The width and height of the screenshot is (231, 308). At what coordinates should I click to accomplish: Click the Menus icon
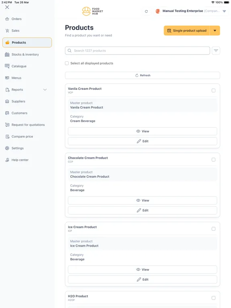click(x=7, y=78)
